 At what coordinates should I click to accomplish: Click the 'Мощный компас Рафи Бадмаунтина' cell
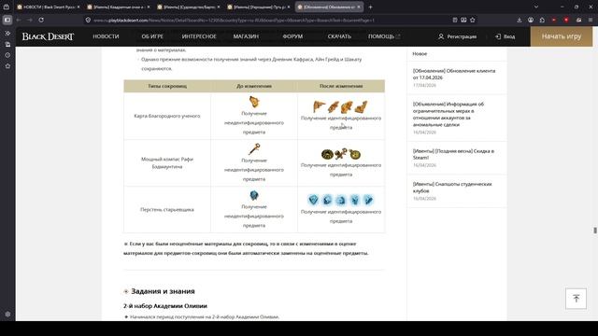pyautogui.click(x=167, y=162)
